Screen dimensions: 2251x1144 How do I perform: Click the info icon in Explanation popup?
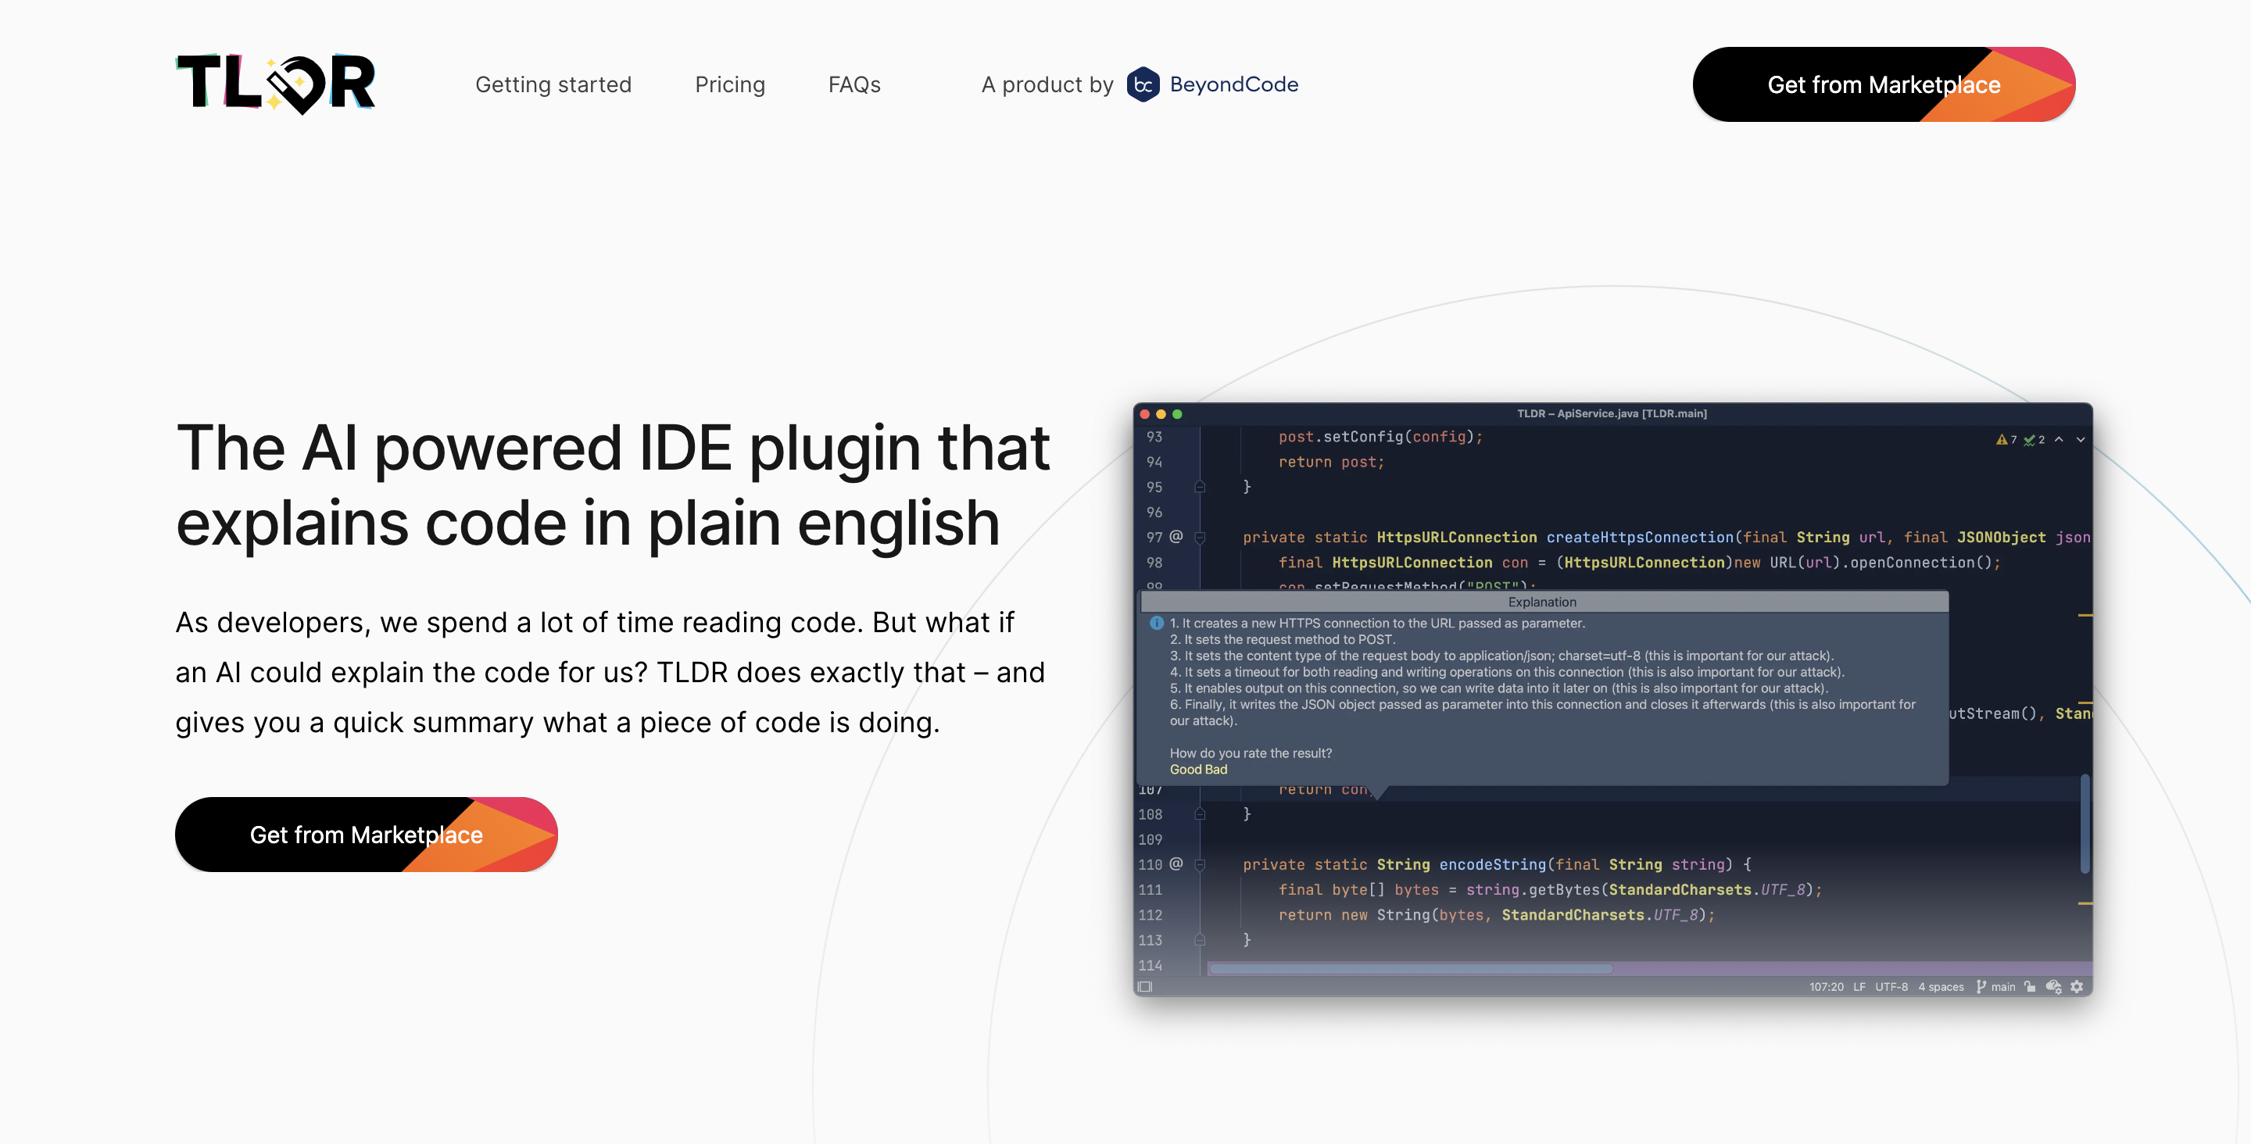[1156, 623]
